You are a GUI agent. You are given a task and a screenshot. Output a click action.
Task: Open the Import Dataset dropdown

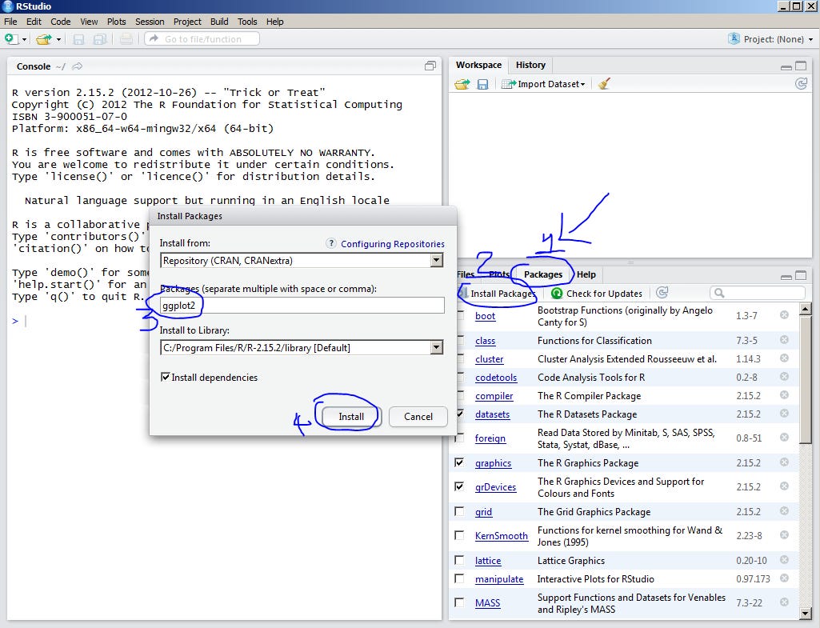[543, 84]
